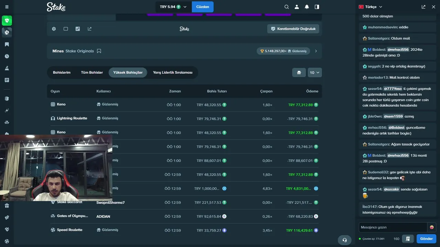Select the 4,83× multiplier cell
Screen dimensions: 440x247
[267, 189]
